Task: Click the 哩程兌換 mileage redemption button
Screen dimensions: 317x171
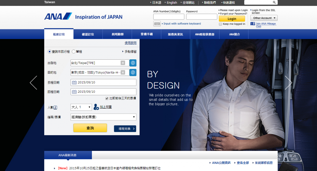Action: pos(125,129)
